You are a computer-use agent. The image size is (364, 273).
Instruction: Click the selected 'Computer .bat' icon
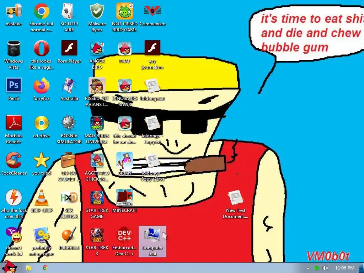(152, 242)
